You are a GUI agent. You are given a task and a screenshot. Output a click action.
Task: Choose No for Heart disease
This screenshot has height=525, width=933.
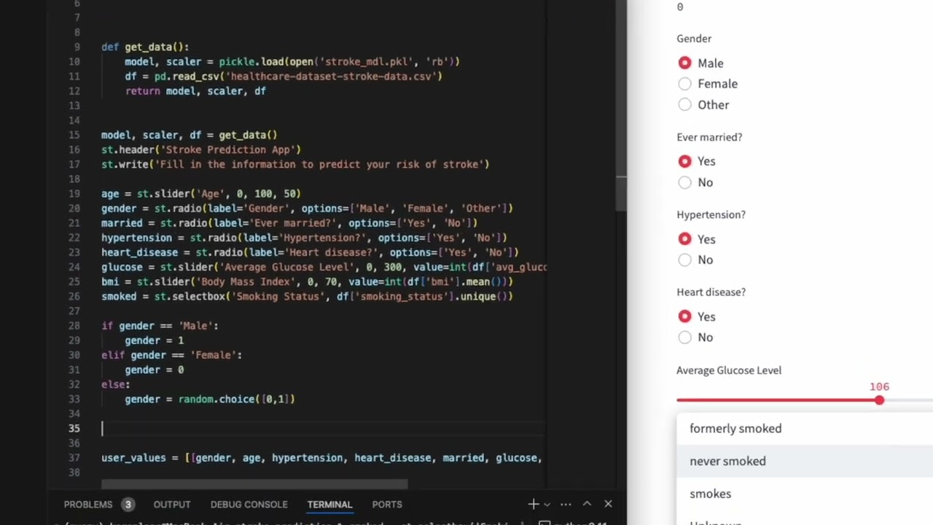tap(684, 337)
